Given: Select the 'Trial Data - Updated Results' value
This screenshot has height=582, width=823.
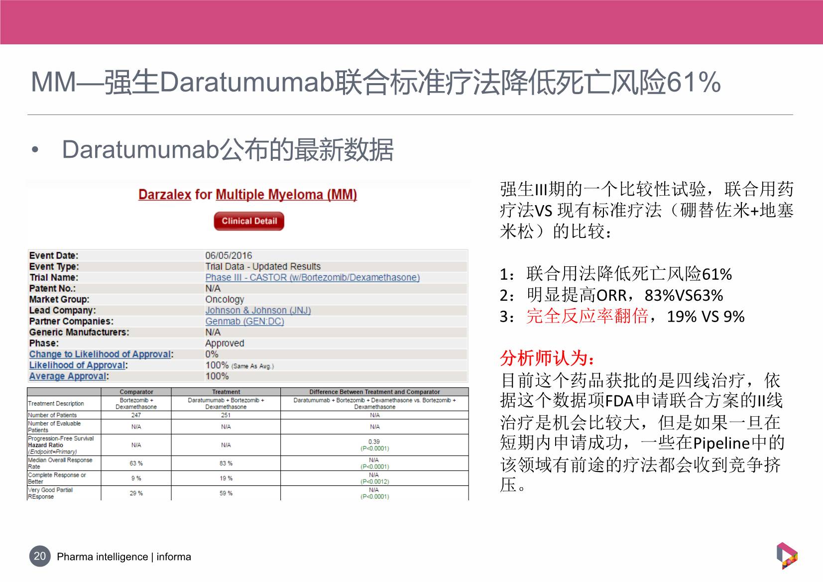Looking at the screenshot, I should tap(263, 266).
